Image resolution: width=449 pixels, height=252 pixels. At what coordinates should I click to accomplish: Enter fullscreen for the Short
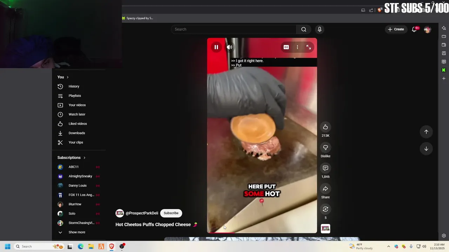[x=309, y=47]
